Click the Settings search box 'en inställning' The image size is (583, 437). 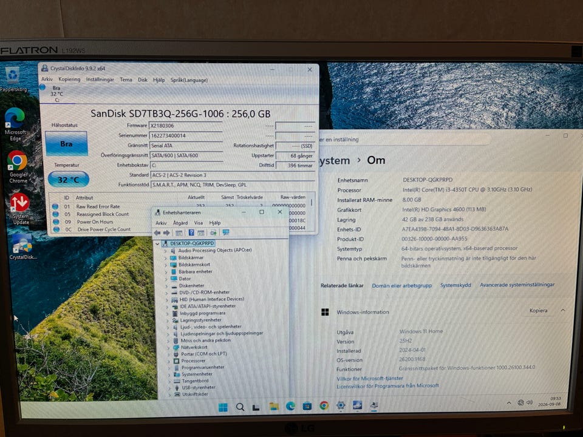coord(405,140)
